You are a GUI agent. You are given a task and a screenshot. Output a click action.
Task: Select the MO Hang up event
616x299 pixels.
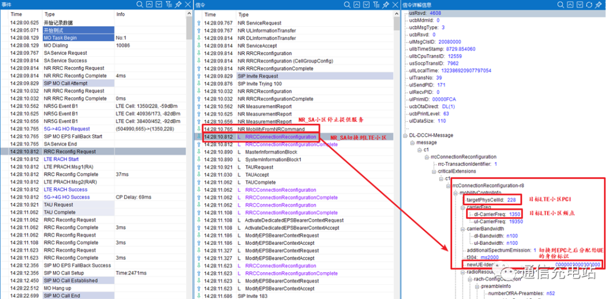point(93,288)
